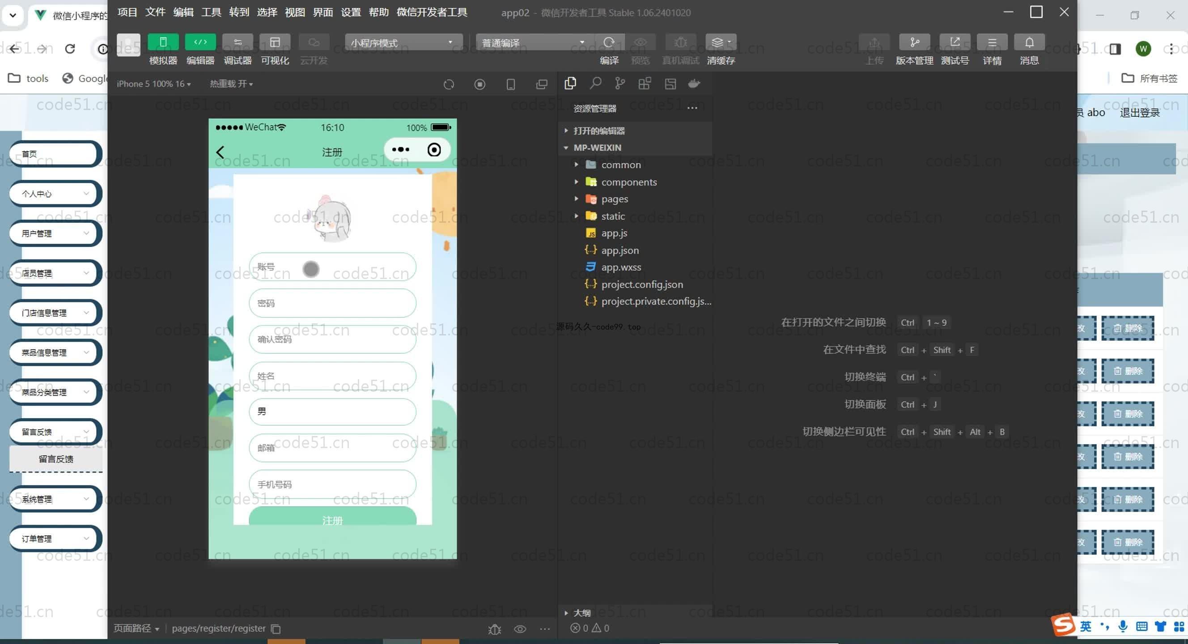Click the simulator refresh icon
The width and height of the screenshot is (1188, 644).
click(449, 85)
